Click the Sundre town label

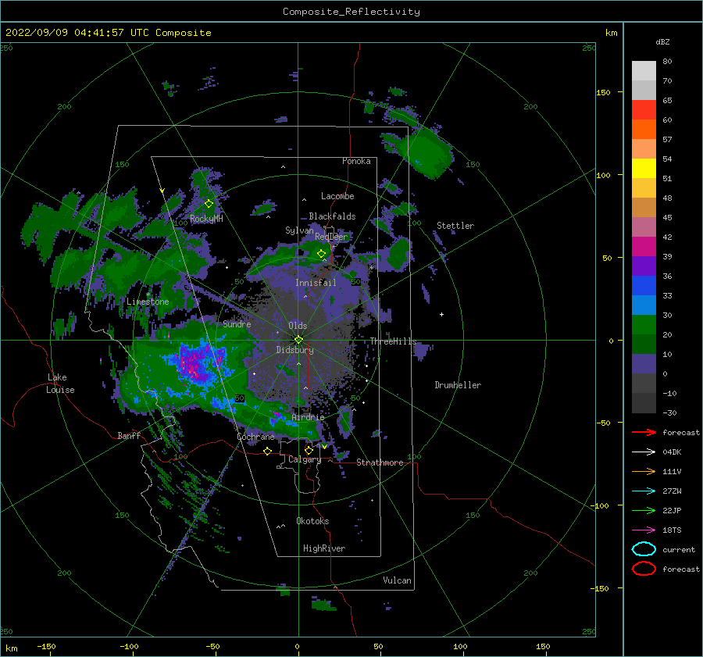coord(237,323)
